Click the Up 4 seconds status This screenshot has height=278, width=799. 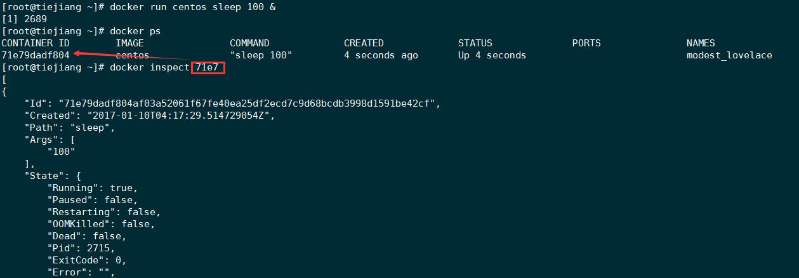click(x=492, y=55)
